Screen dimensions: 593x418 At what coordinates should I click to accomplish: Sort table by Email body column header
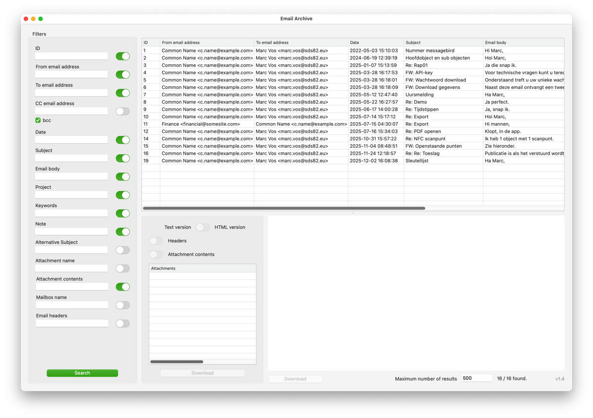tap(524, 42)
